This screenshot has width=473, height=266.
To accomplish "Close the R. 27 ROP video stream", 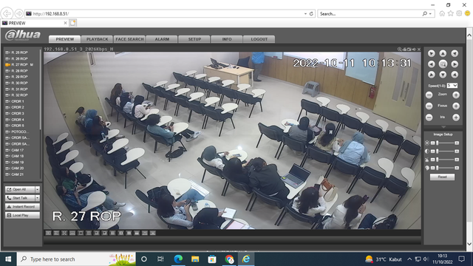I will click(x=419, y=50).
